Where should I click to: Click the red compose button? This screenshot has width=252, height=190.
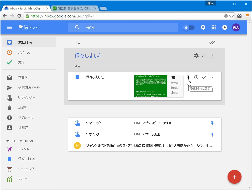click(x=234, y=177)
